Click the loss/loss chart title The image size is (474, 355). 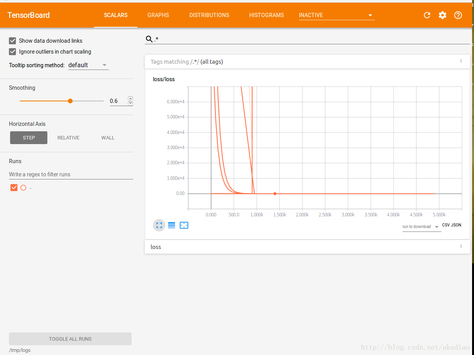[164, 79]
